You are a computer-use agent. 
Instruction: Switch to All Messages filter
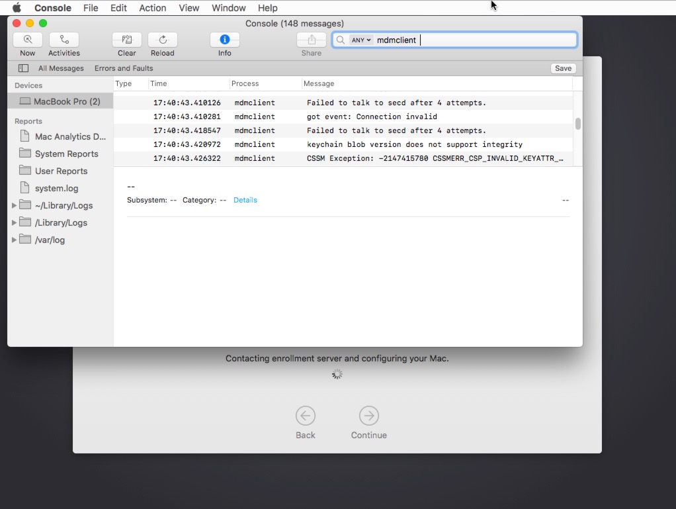pyautogui.click(x=61, y=68)
